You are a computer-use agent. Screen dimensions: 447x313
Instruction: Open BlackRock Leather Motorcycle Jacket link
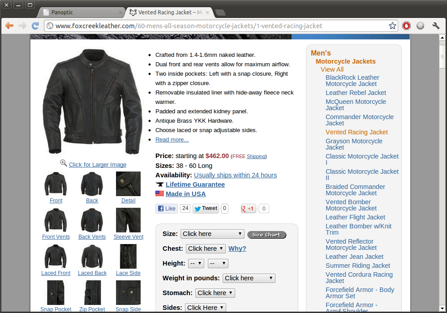[352, 81]
